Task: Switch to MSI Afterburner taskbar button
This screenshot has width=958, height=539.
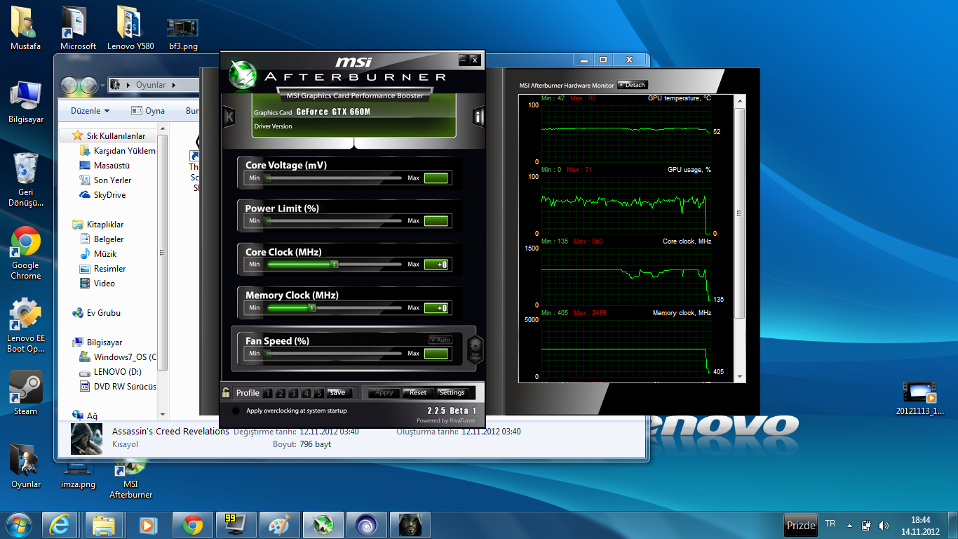Action: coord(323,525)
